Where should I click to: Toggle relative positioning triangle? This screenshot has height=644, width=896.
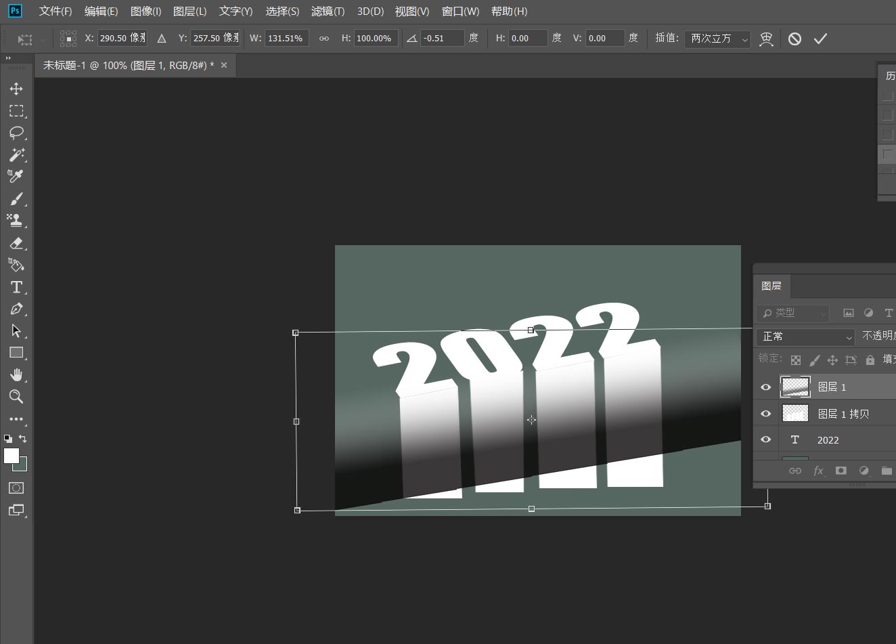tap(162, 39)
